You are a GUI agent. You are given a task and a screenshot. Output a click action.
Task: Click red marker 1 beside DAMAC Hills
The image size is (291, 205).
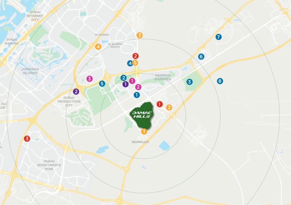(x=159, y=104)
